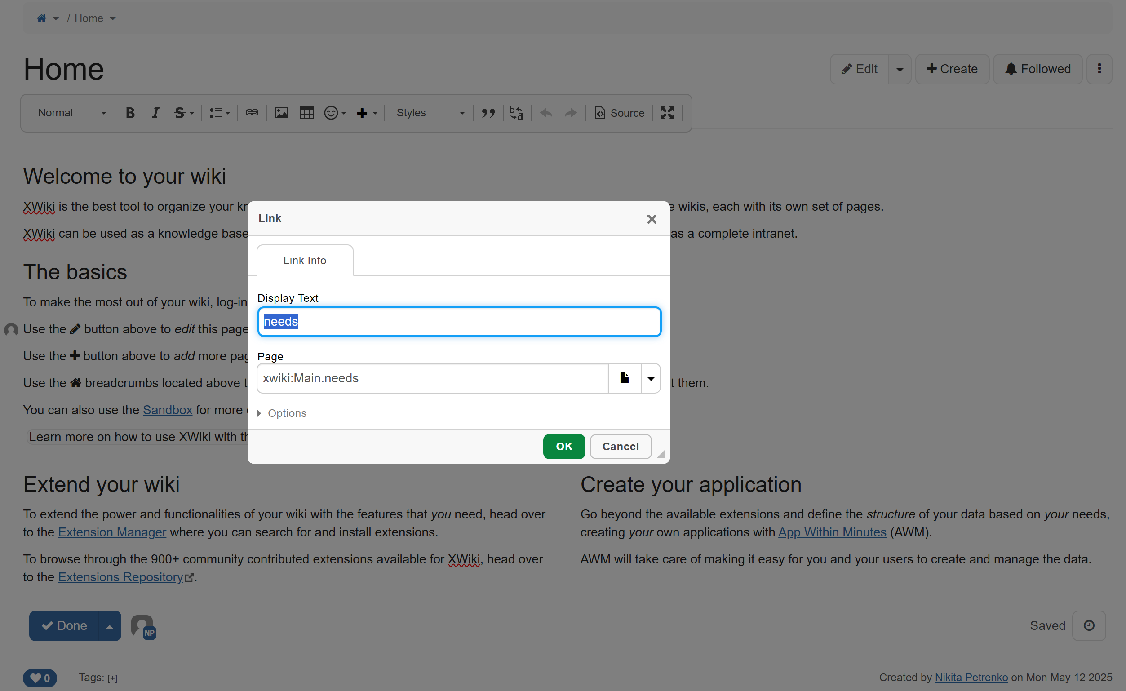The width and height of the screenshot is (1126, 691).
Task: Click the heart like counter button
Action: pos(40,678)
